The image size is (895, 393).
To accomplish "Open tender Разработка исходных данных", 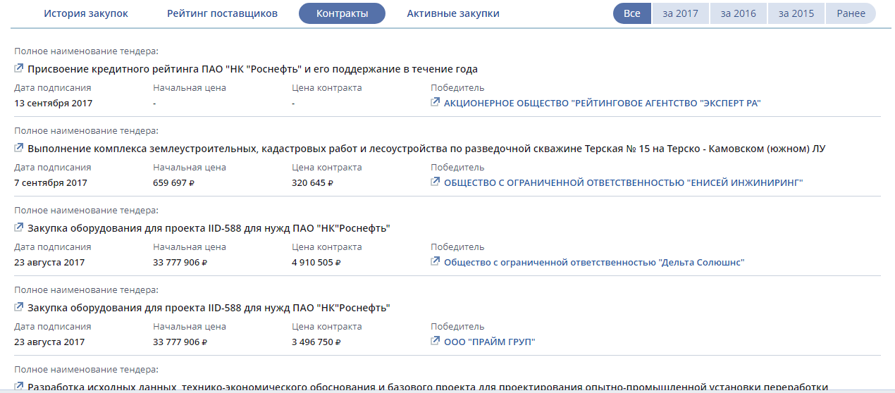I will point(428,387).
